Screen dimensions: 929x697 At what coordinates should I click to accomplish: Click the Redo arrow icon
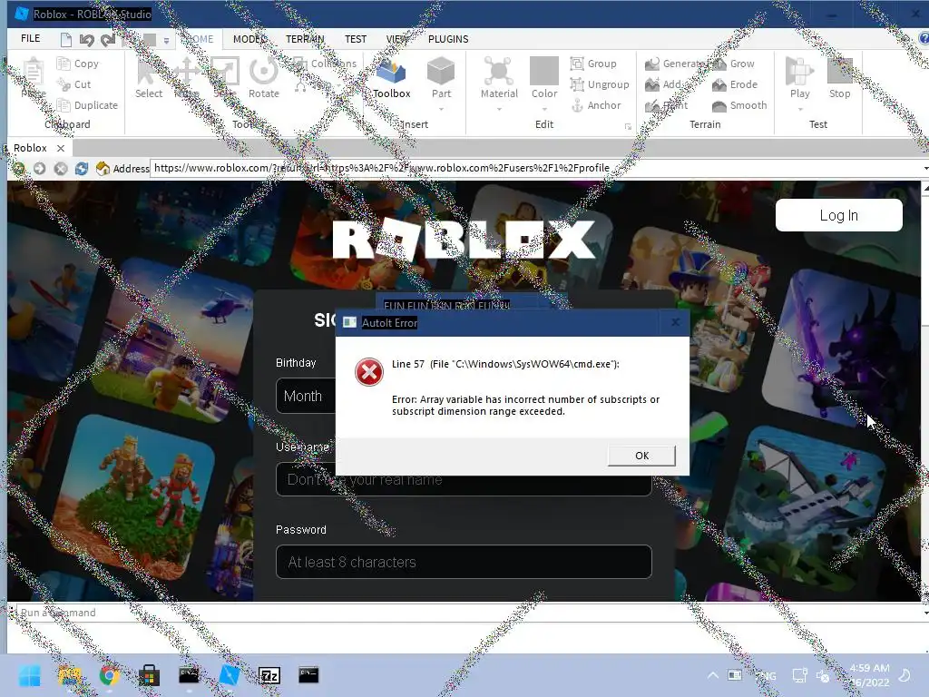(108, 40)
